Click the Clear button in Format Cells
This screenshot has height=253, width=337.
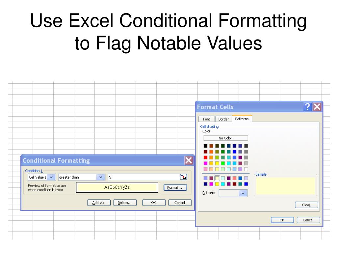306,205
